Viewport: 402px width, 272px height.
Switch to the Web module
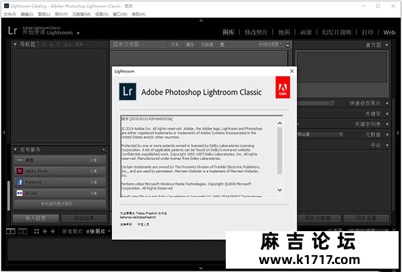(389, 32)
